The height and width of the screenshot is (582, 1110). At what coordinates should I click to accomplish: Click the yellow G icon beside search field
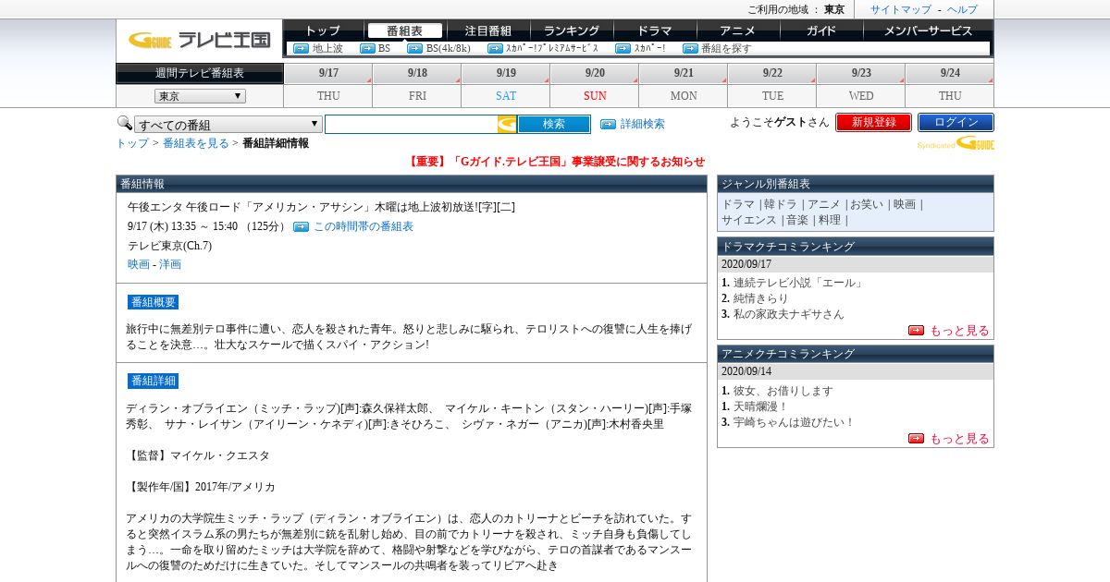tap(507, 124)
